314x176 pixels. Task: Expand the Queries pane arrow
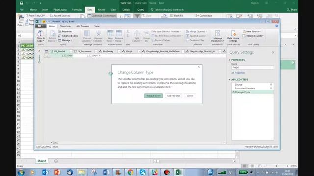39,51
